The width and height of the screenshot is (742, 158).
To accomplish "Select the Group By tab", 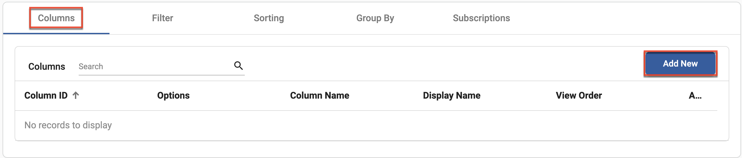I will pyautogui.click(x=375, y=18).
